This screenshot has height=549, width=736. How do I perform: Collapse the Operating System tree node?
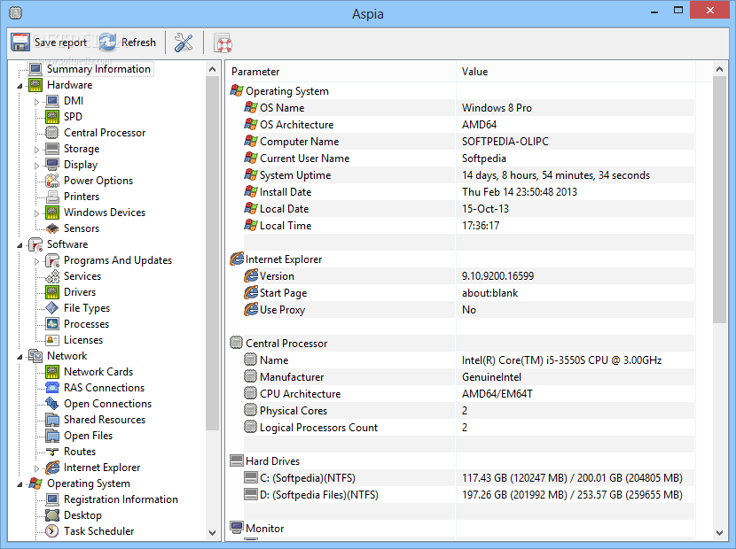tap(20, 484)
